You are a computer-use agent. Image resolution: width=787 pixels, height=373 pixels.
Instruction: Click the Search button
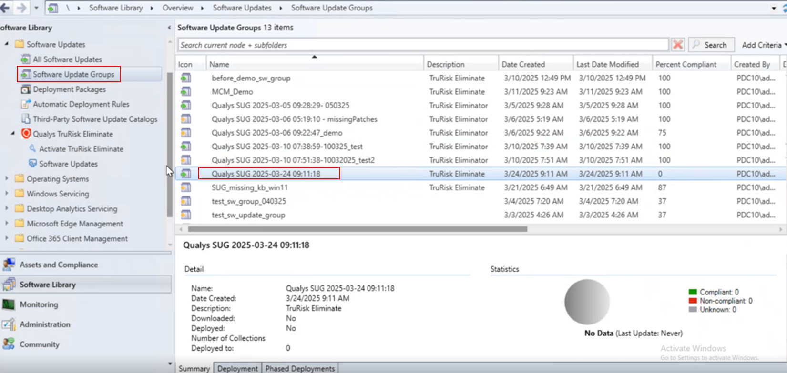711,45
